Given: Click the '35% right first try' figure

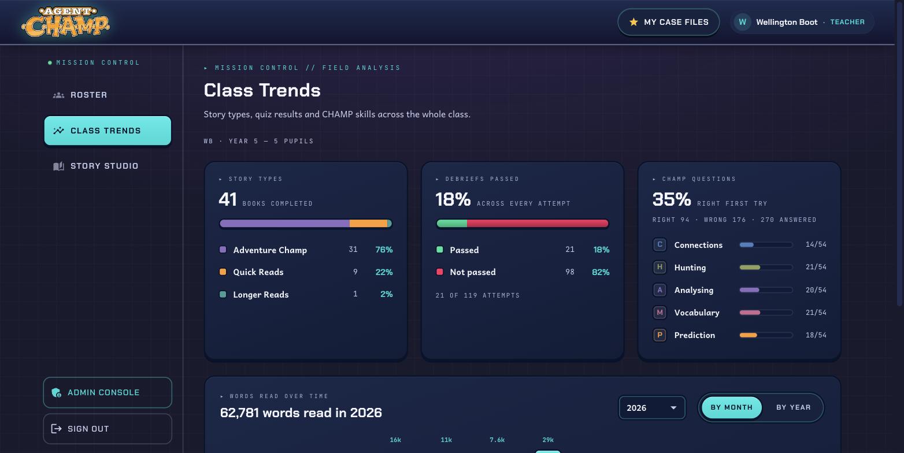Looking at the screenshot, I should tap(710, 199).
